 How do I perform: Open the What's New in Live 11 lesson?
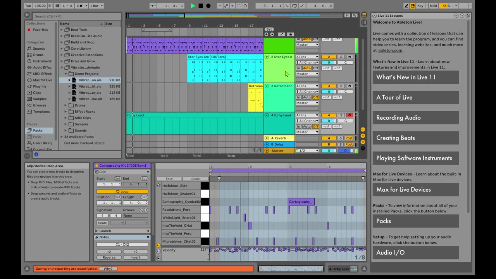click(x=415, y=77)
